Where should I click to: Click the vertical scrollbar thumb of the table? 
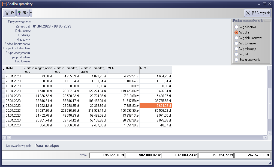[x=270, y=104]
